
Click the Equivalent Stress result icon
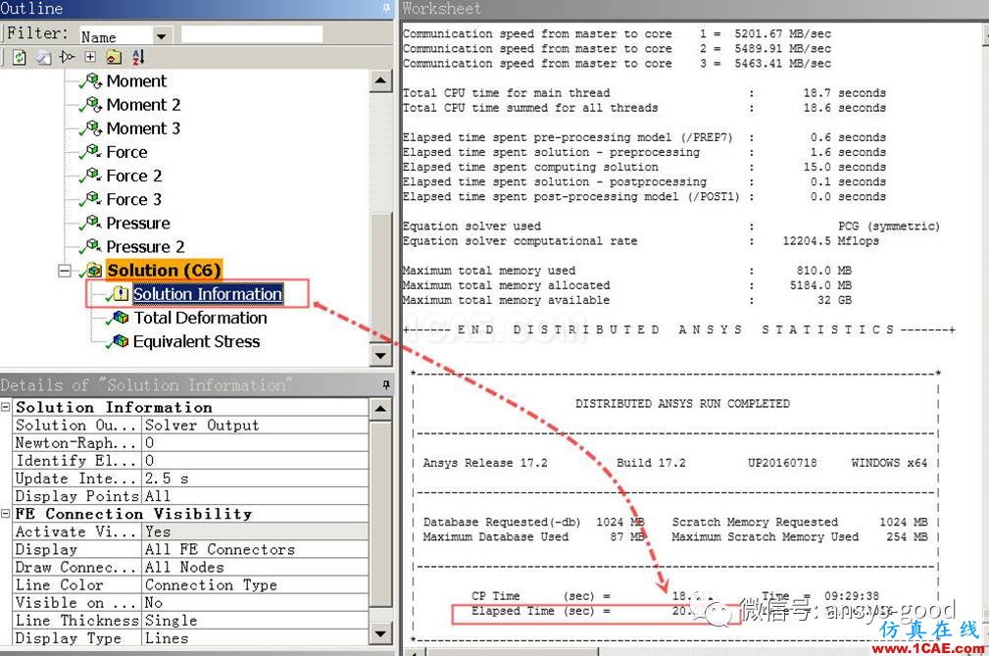click(x=121, y=341)
